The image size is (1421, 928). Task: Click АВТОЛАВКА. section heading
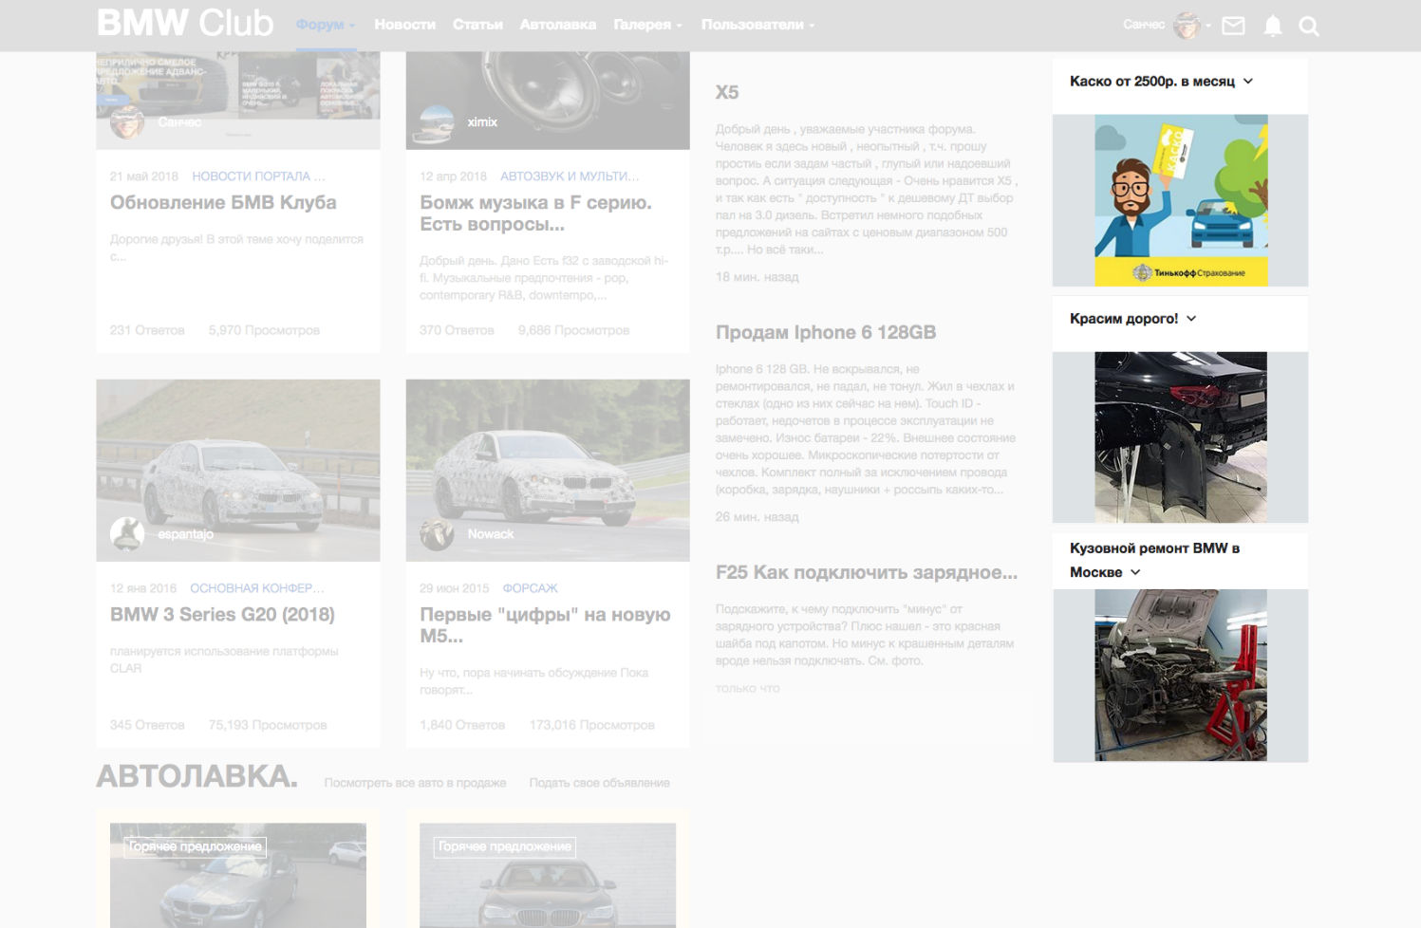point(196,776)
